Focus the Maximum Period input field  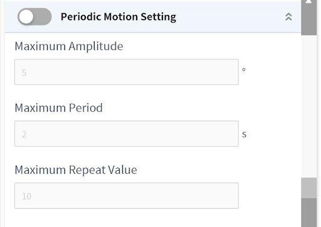pos(127,134)
